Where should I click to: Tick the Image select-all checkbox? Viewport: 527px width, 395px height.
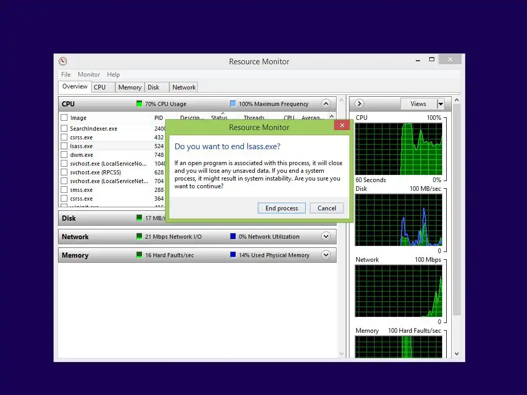point(64,118)
